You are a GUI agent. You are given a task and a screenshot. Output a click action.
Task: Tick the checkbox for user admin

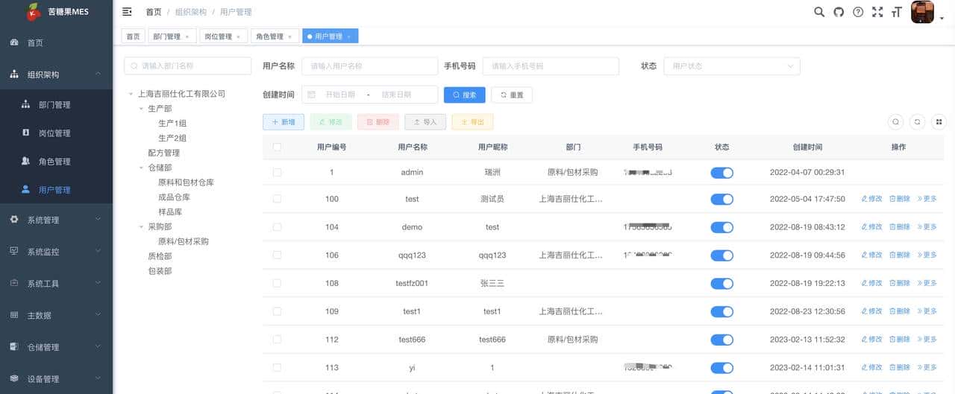point(277,172)
